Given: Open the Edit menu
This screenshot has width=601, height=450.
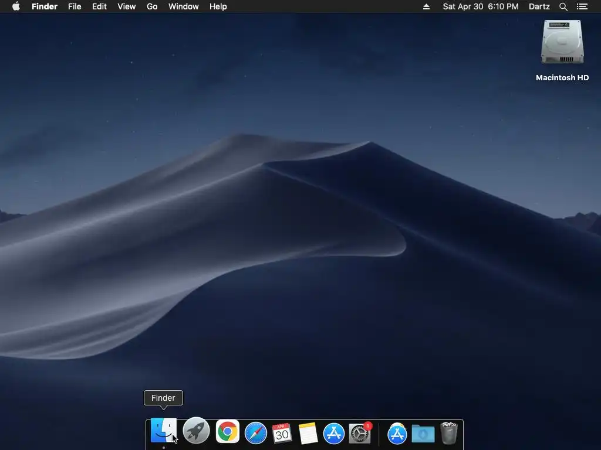Looking at the screenshot, I should pyautogui.click(x=99, y=6).
